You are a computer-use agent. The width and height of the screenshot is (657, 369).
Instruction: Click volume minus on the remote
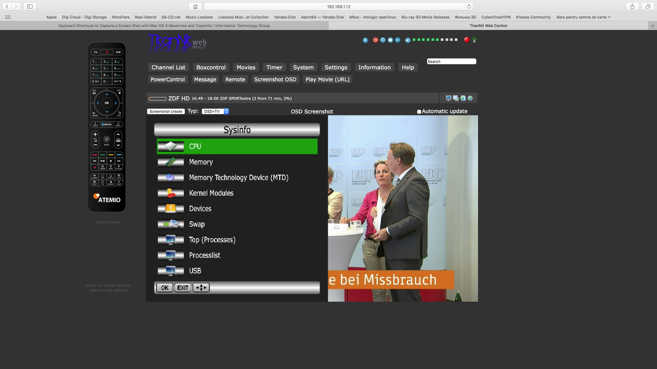(95, 145)
